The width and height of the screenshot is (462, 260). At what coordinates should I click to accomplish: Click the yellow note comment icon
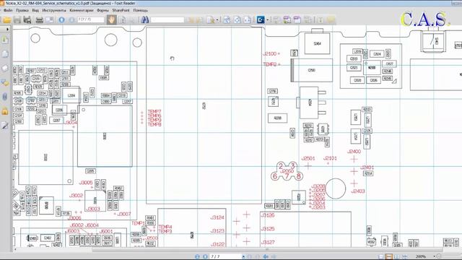(x=331, y=19)
